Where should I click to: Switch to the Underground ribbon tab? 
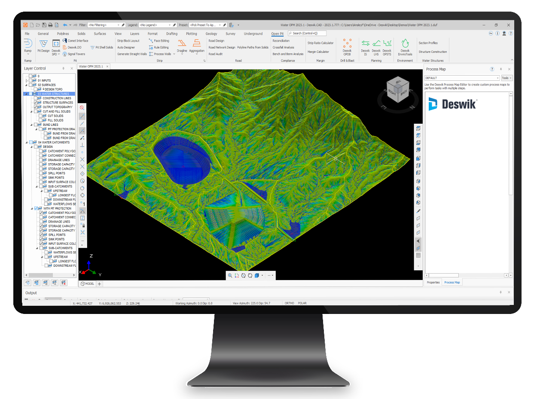click(253, 34)
